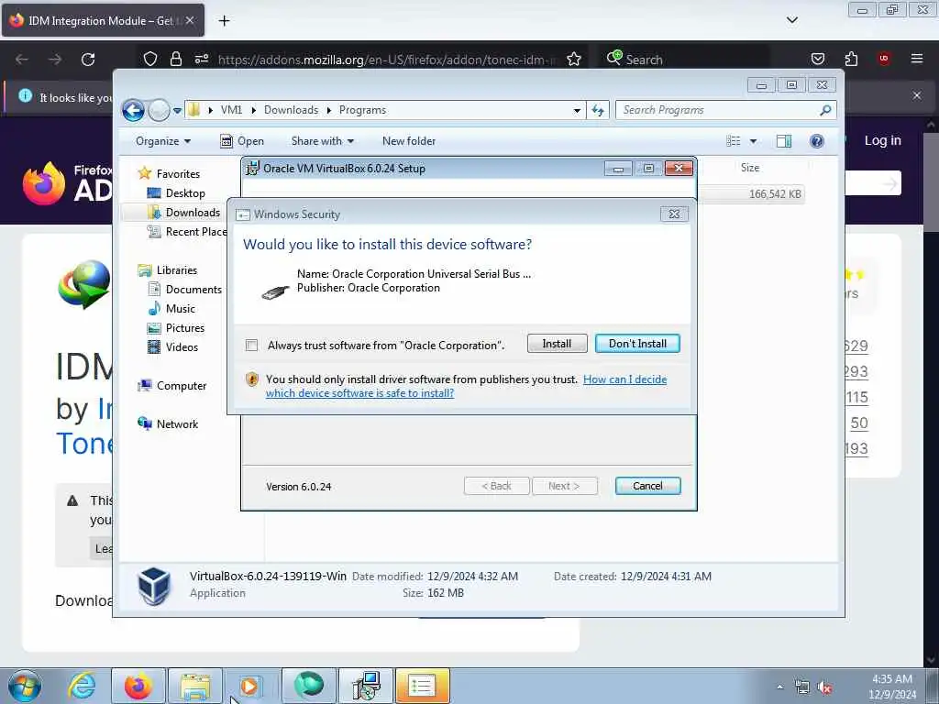Switch to Firefox in taskbar
Image resolution: width=939 pixels, height=704 pixels.
138,686
